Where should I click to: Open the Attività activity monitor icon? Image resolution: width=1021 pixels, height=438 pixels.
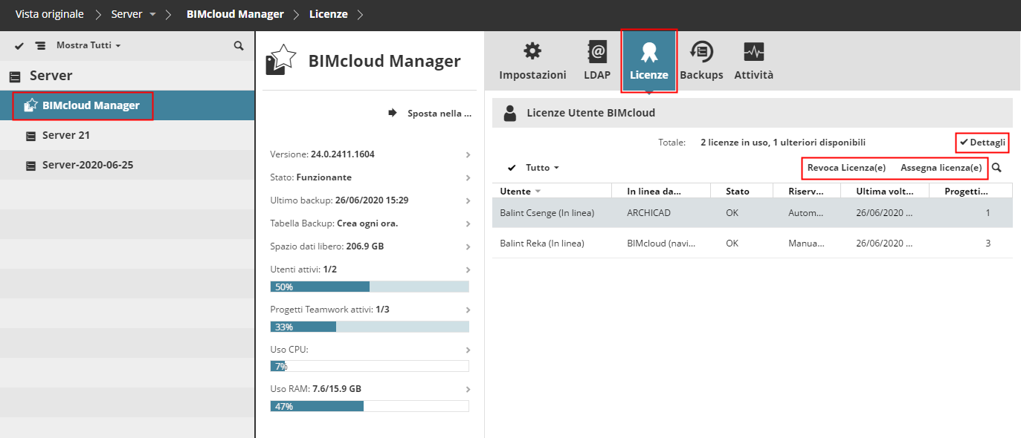(x=753, y=52)
